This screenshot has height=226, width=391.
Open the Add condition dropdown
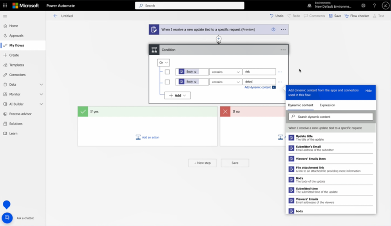(177, 95)
